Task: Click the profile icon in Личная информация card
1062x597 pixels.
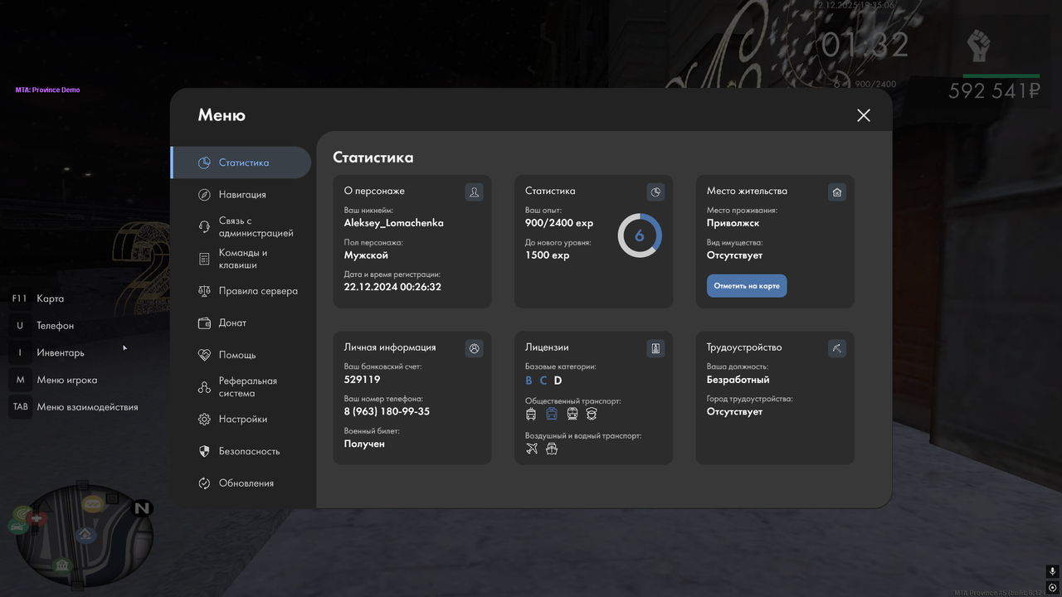Action: click(x=475, y=349)
